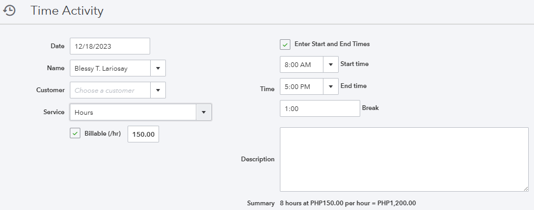Open the Start time dropdown arrow

[x=330, y=64]
